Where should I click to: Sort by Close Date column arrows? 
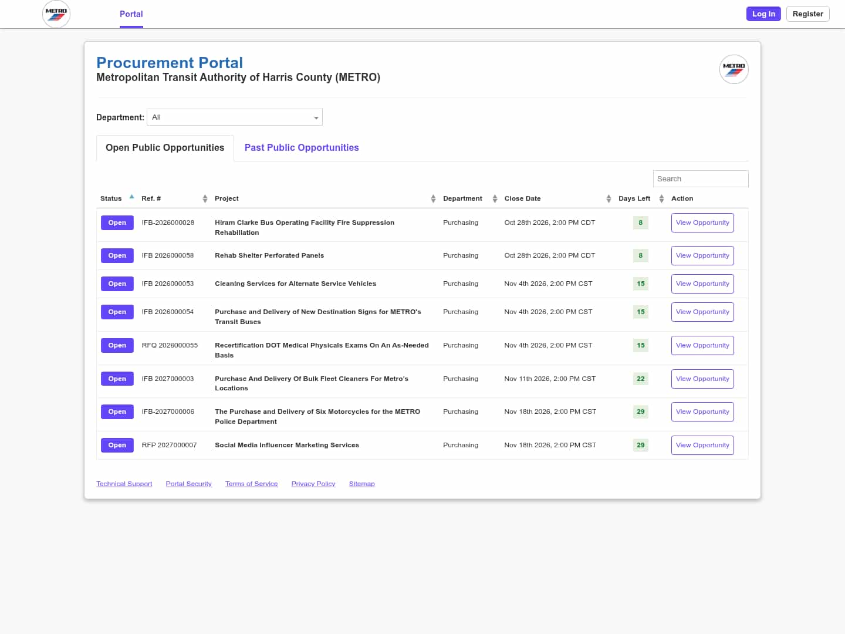coord(609,199)
